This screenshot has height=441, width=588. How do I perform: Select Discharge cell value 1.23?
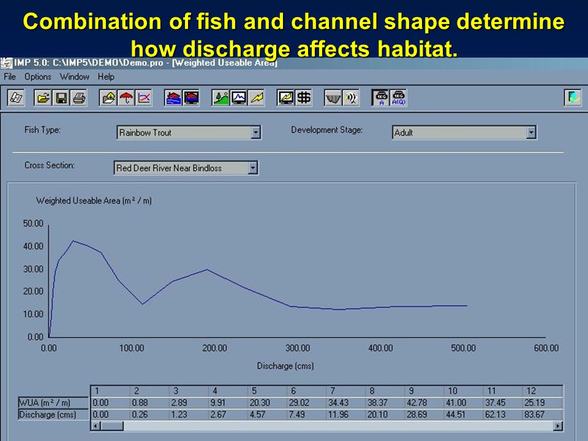click(x=189, y=415)
